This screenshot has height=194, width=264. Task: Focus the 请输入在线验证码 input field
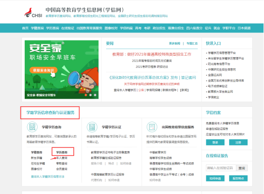pos(221,168)
